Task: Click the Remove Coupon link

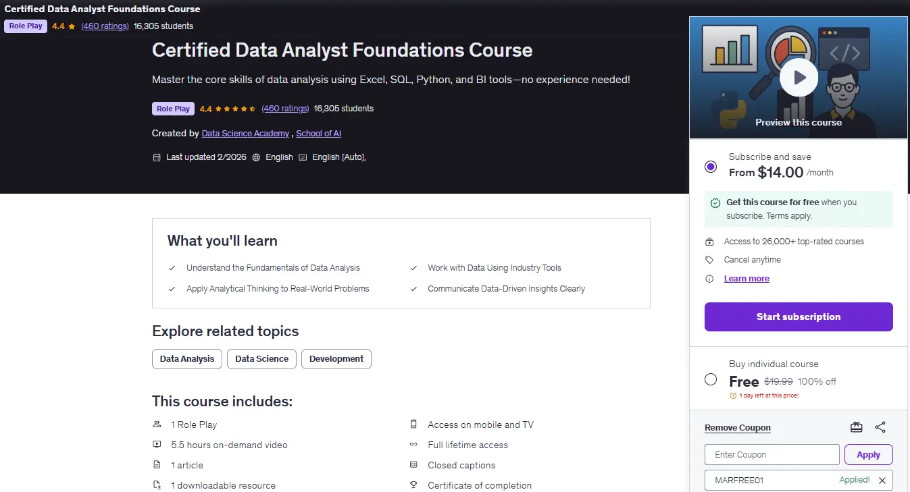Action: (738, 428)
